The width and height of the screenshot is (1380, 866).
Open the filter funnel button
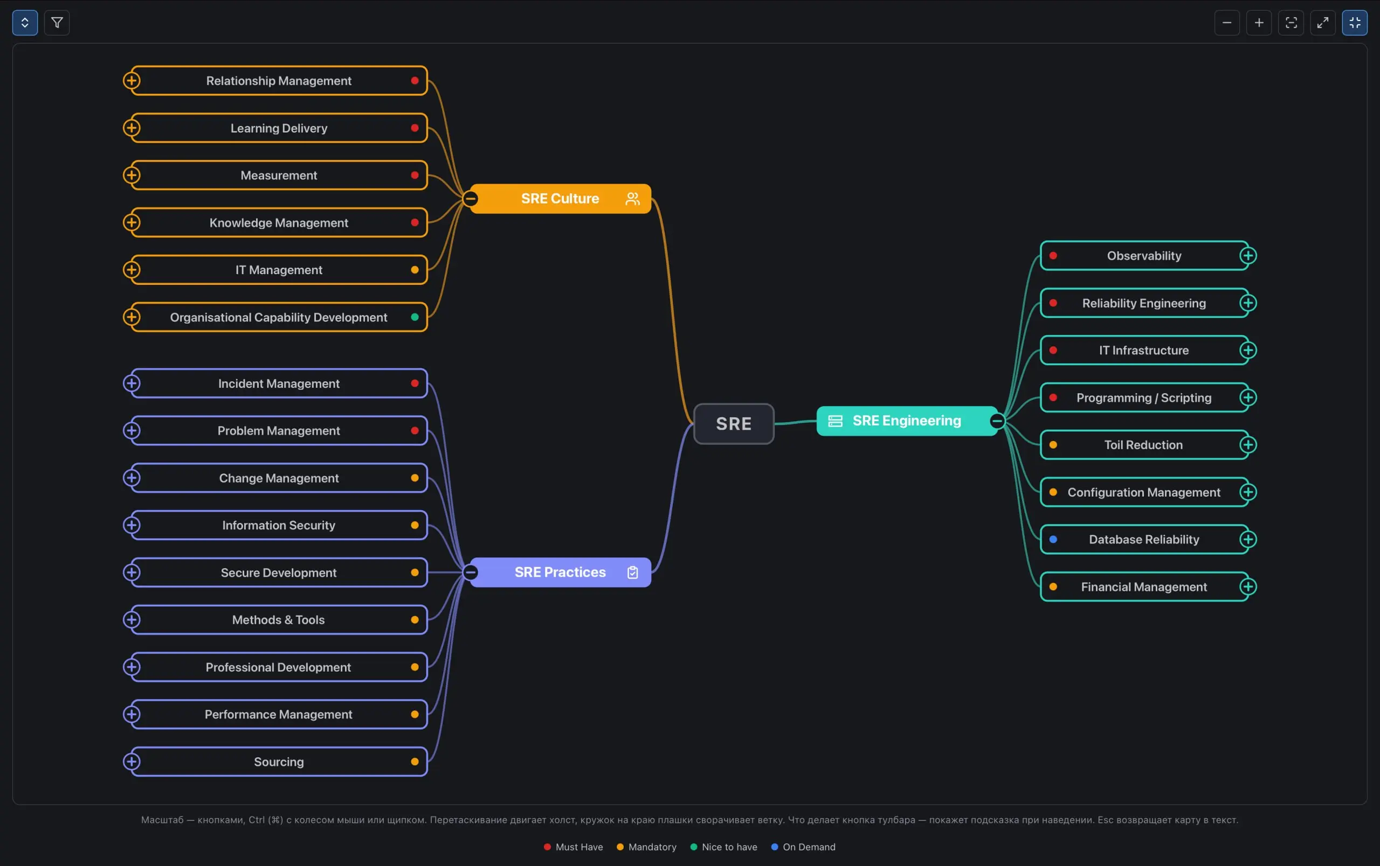pyautogui.click(x=57, y=23)
